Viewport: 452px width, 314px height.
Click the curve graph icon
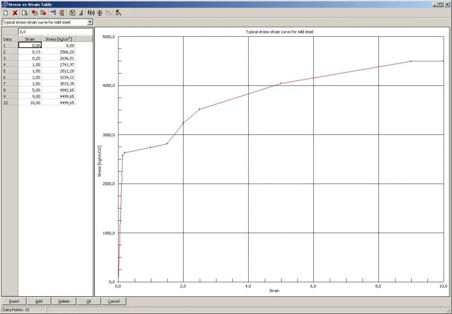tap(108, 13)
